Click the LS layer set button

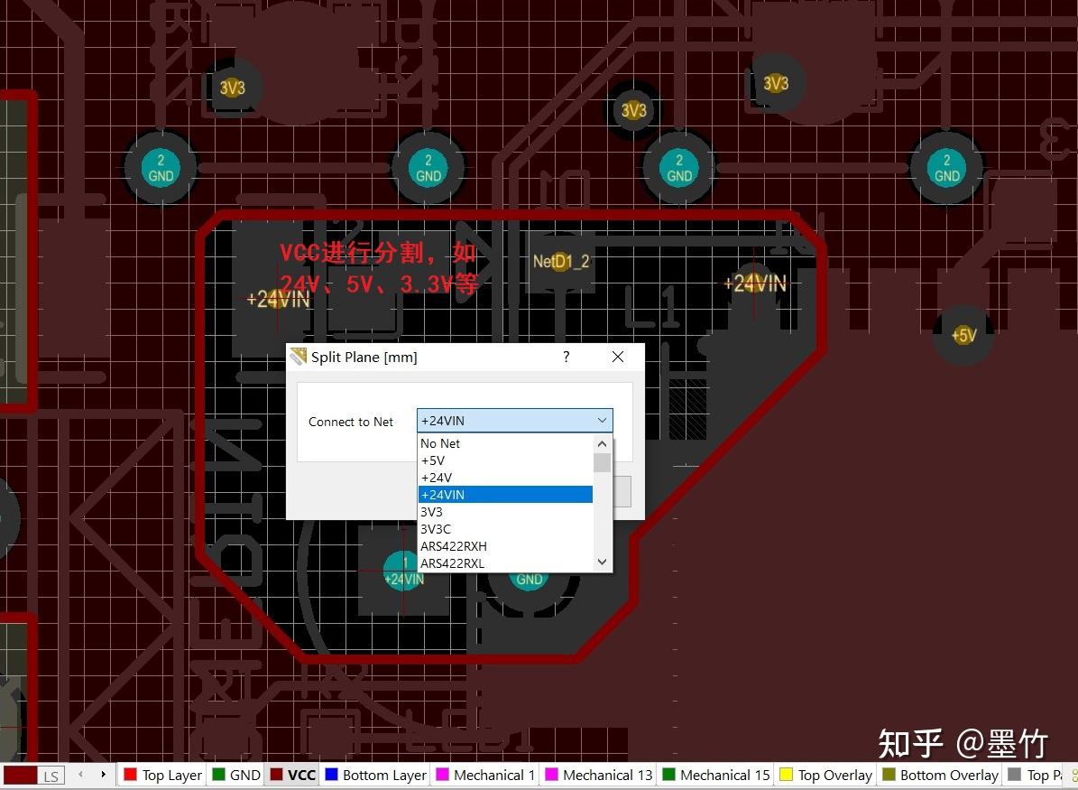click(51, 775)
